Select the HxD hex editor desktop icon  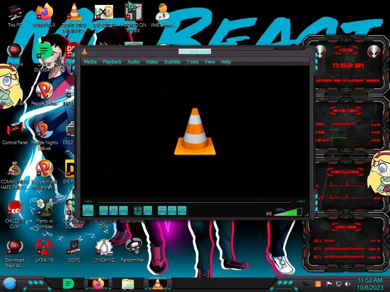click(104, 16)
